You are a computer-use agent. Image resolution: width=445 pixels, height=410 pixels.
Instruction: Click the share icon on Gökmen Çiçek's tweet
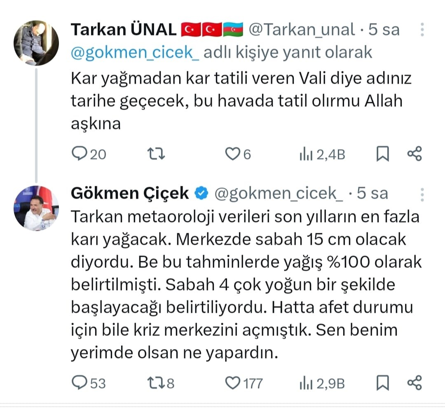415,383
